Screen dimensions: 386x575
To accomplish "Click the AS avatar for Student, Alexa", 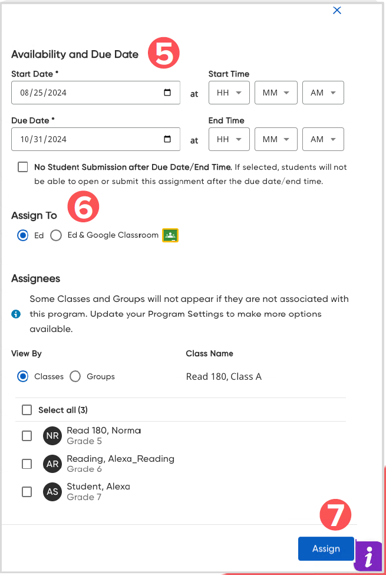I will (x=52, y=491).
